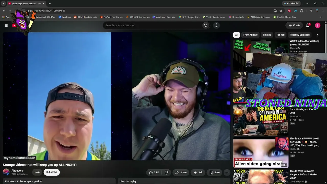
Task: Open the AI Highlights bookmark
Action: pyautogui.click(x=258, y=17)
